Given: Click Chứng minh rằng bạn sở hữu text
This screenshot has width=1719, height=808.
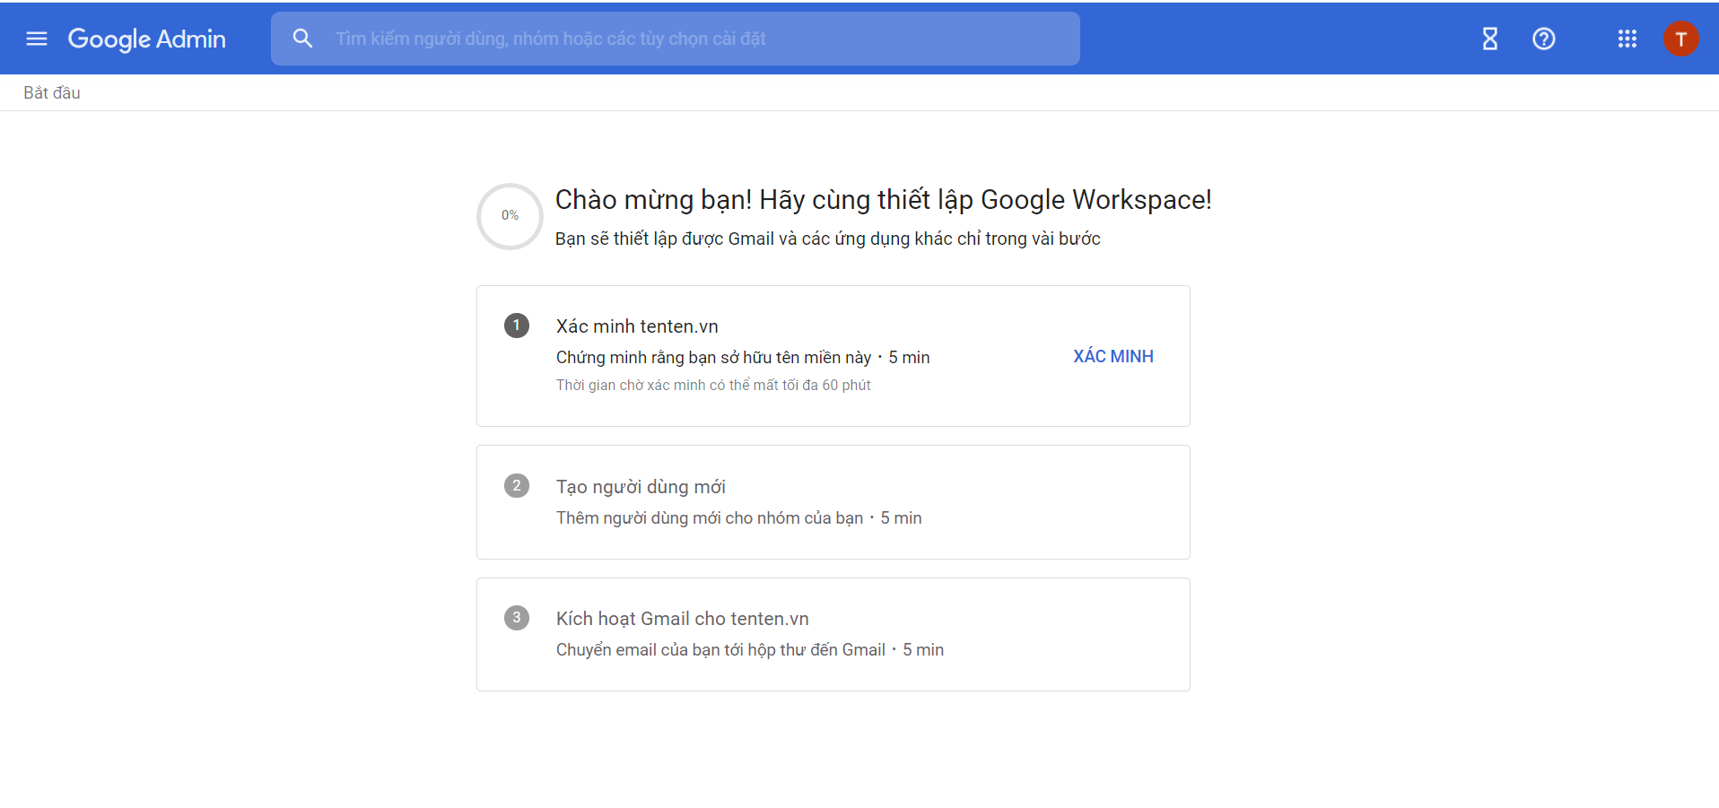Looking at the screenshot, I should [x=743, y=357].
